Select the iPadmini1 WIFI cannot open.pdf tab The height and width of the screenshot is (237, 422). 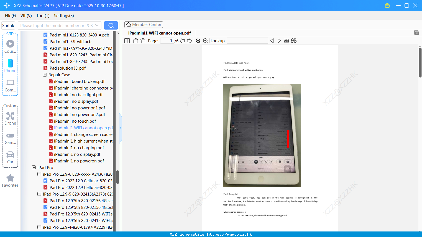[x=160, y=33]
